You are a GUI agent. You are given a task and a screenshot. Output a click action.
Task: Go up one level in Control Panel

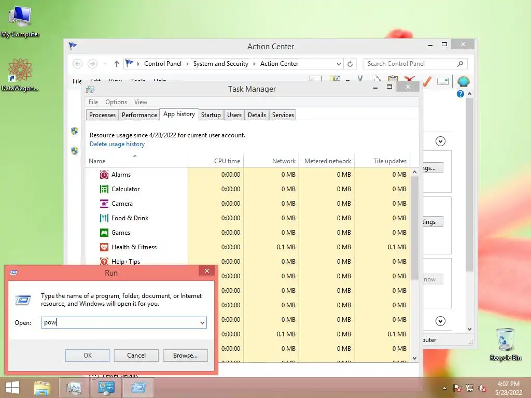point(117,64)
